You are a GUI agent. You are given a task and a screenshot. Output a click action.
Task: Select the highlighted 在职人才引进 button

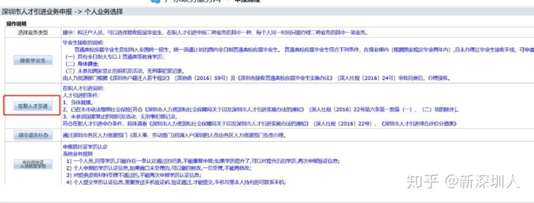[x=33, y=106]
